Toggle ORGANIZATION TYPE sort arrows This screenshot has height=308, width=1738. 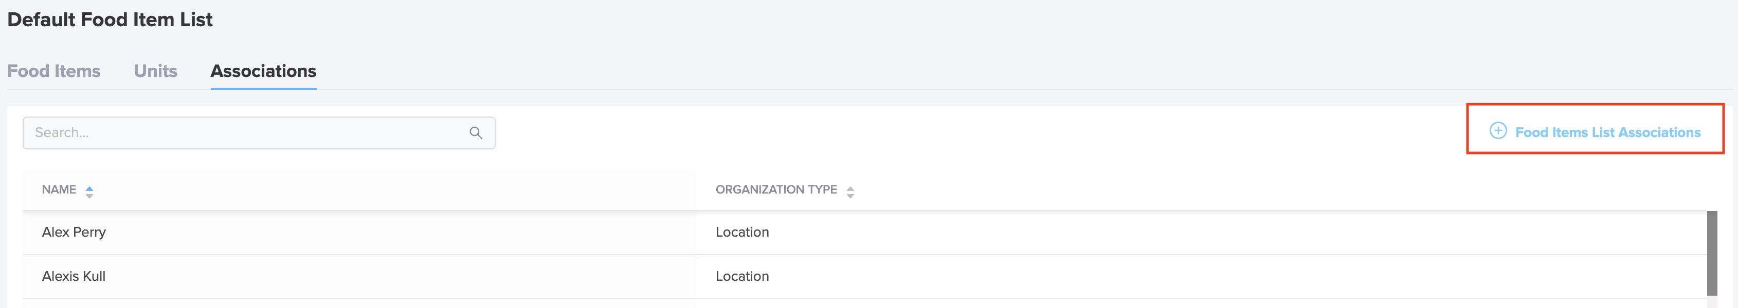tap(850, 192)
